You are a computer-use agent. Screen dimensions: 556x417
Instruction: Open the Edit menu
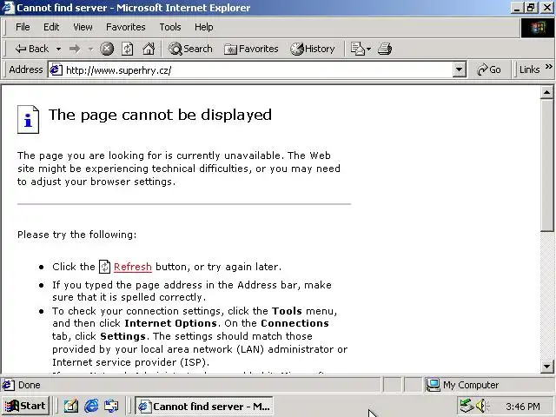[x=51, y=27]
